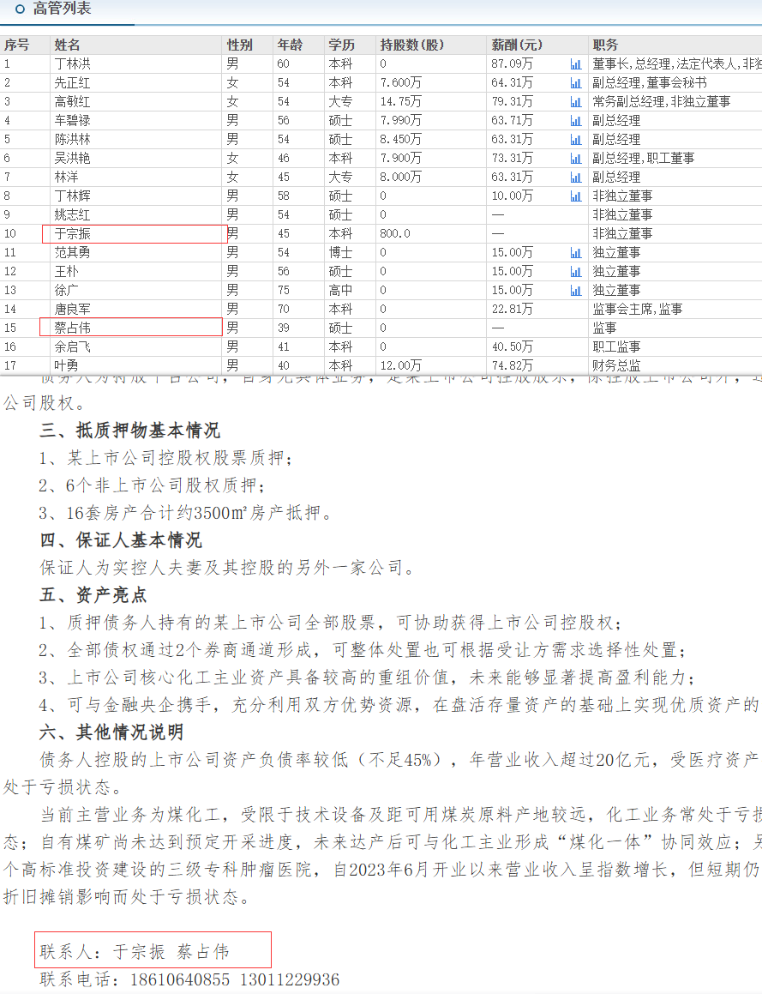Select the name 丁林辉
The width and height of the screenshot is (762, 994).
point(72,196)
